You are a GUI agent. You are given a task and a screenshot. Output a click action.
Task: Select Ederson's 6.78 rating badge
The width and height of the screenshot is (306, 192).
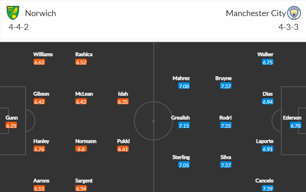(x=295, y=125)
